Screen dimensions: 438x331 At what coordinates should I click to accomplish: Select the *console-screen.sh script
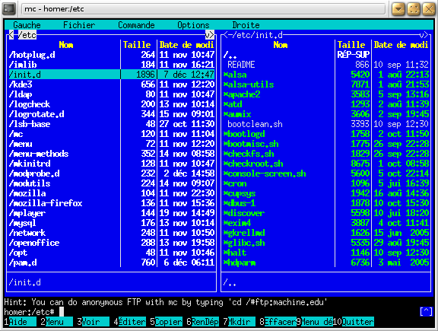326,173
